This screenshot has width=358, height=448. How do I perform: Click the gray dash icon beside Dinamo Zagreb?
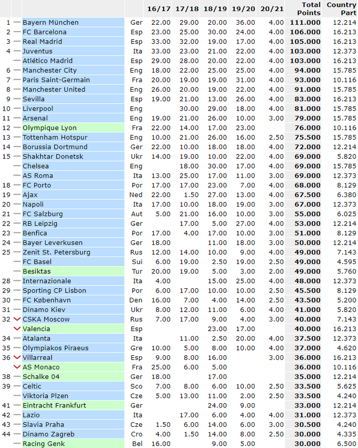[17, 434]
